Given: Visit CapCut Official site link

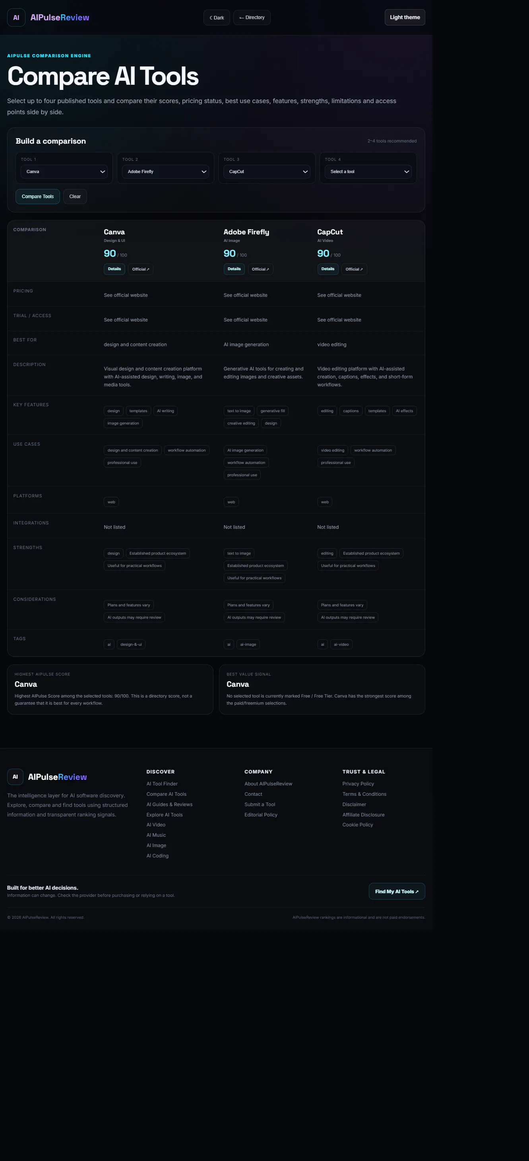Looking at the screenshot, I should 354,269.
